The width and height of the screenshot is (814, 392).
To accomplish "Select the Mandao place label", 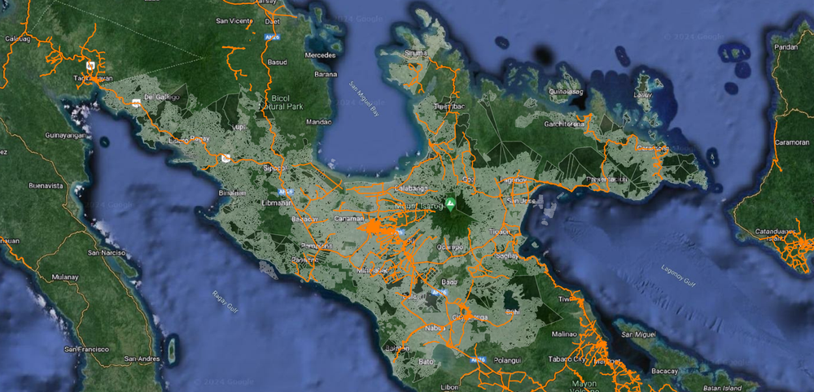I will [319, 122].
